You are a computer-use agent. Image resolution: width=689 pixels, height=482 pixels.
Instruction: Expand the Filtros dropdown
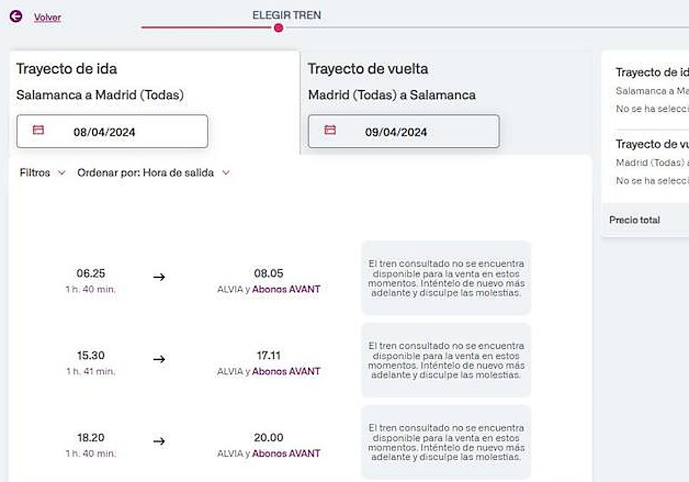tap(42, 173)
